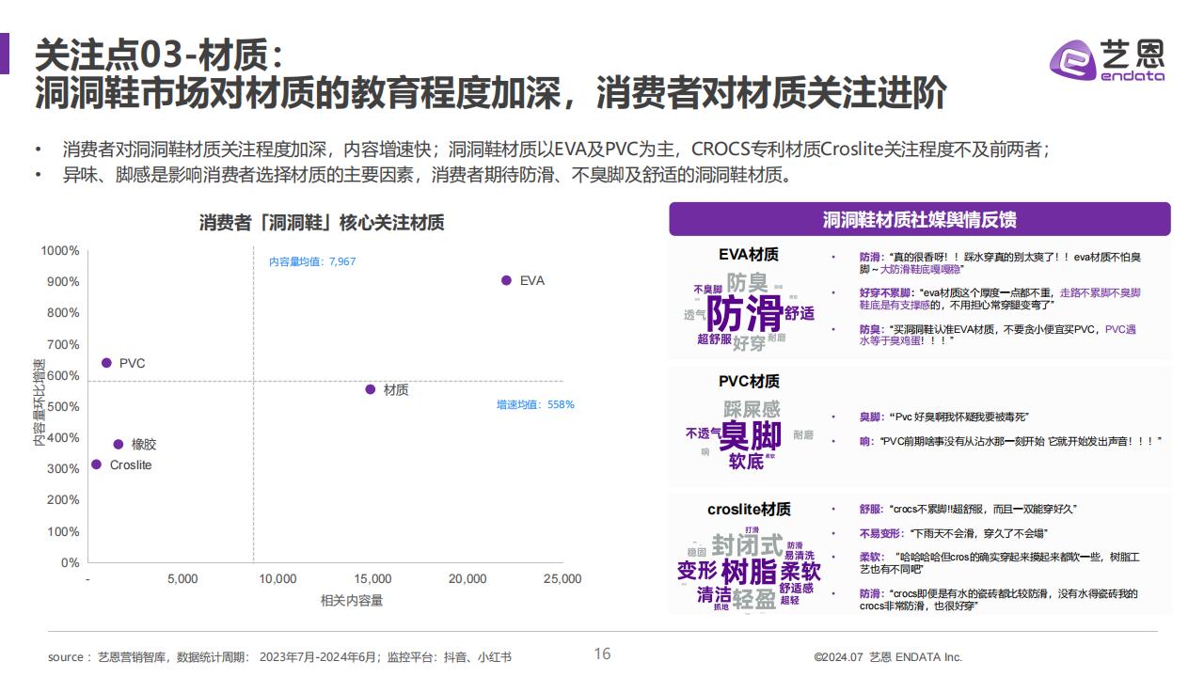
Task: Click the x-axis label 相关内容量
Action: tap(352, 600)
